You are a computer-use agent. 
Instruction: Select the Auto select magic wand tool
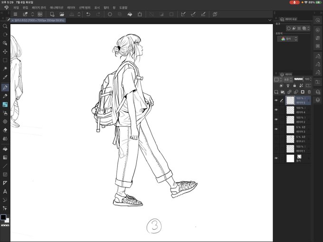[5, 68]
